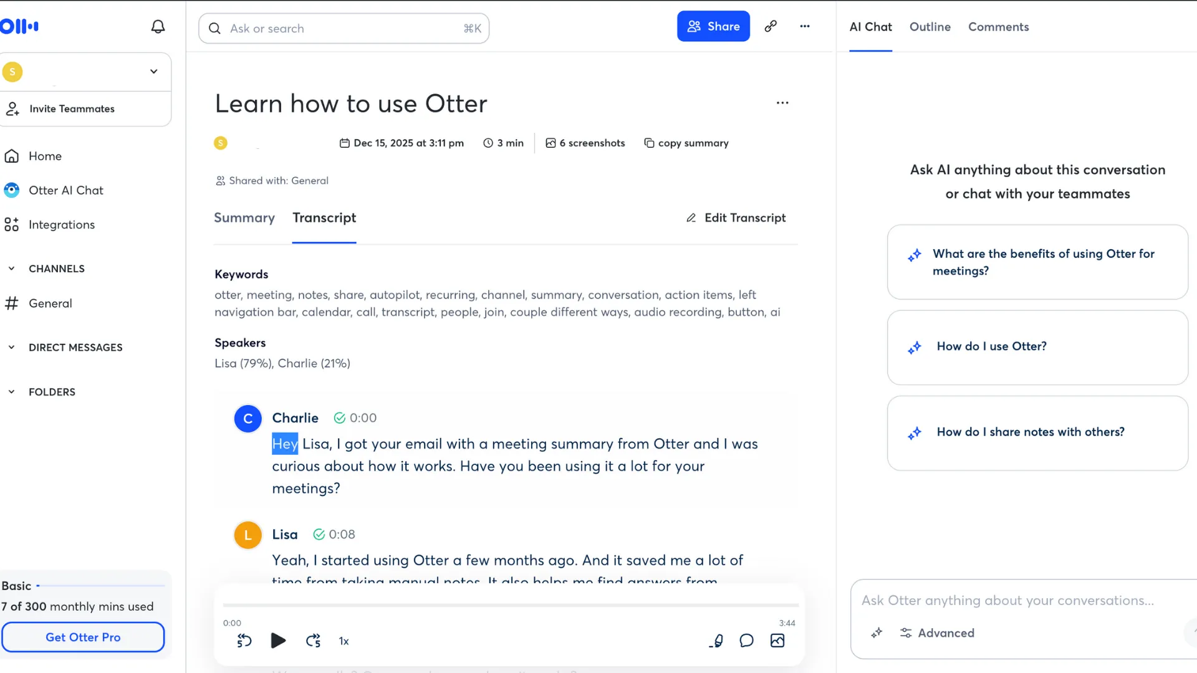Collapse the CHANNELS section
Image resolution: width=1197 pixels, height=673 pixels.
pos(11,268)
